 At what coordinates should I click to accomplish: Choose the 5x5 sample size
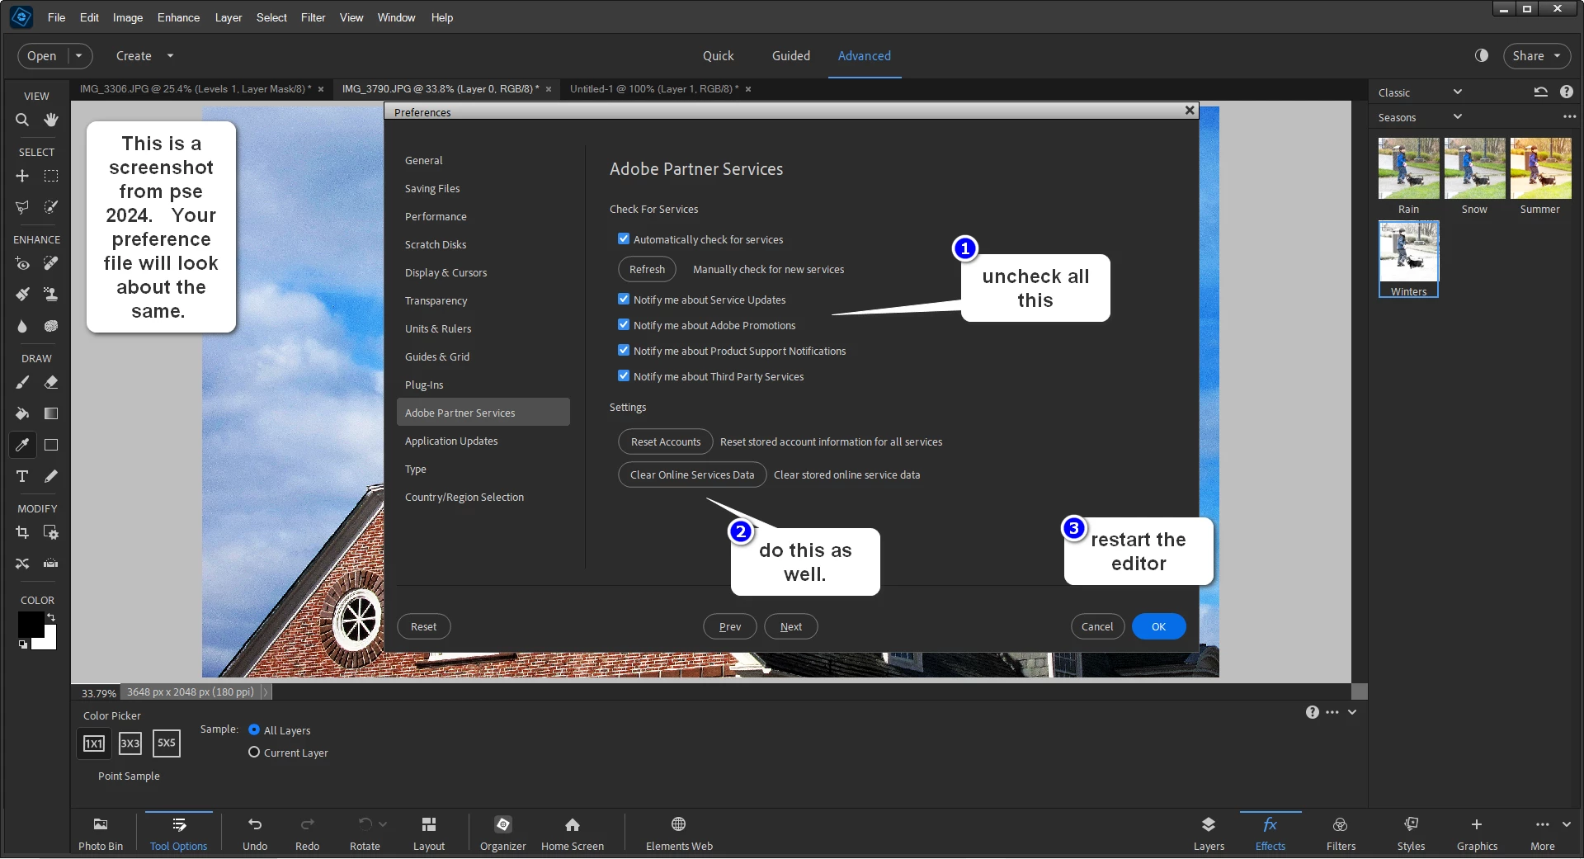click(x=167, y=743)
